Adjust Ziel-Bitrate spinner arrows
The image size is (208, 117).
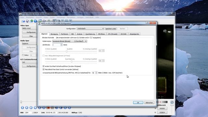coord(61,45)
